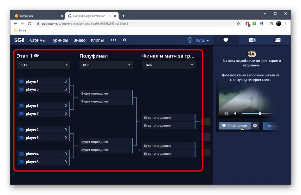Open the Этап 1 BO3 dropdown
Image resolution: width=301 pixels, height=195 pixels.
tap(43, 65)
